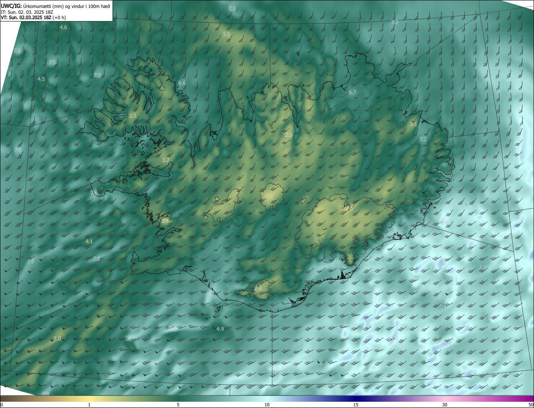This screenshot has height=408, width=534.
Task: Click the '1' tick label on the color scale
Action: tap(89, 405)
